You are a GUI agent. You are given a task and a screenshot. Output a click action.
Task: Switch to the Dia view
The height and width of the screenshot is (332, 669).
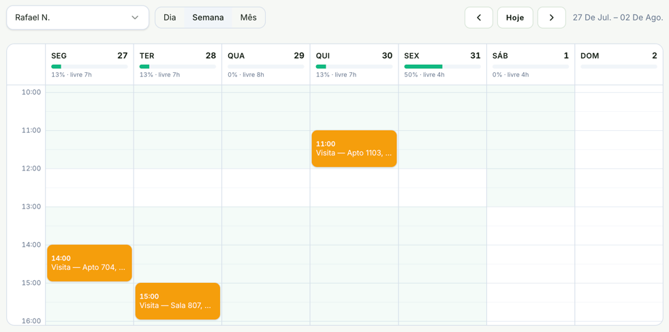coord(170,18)
